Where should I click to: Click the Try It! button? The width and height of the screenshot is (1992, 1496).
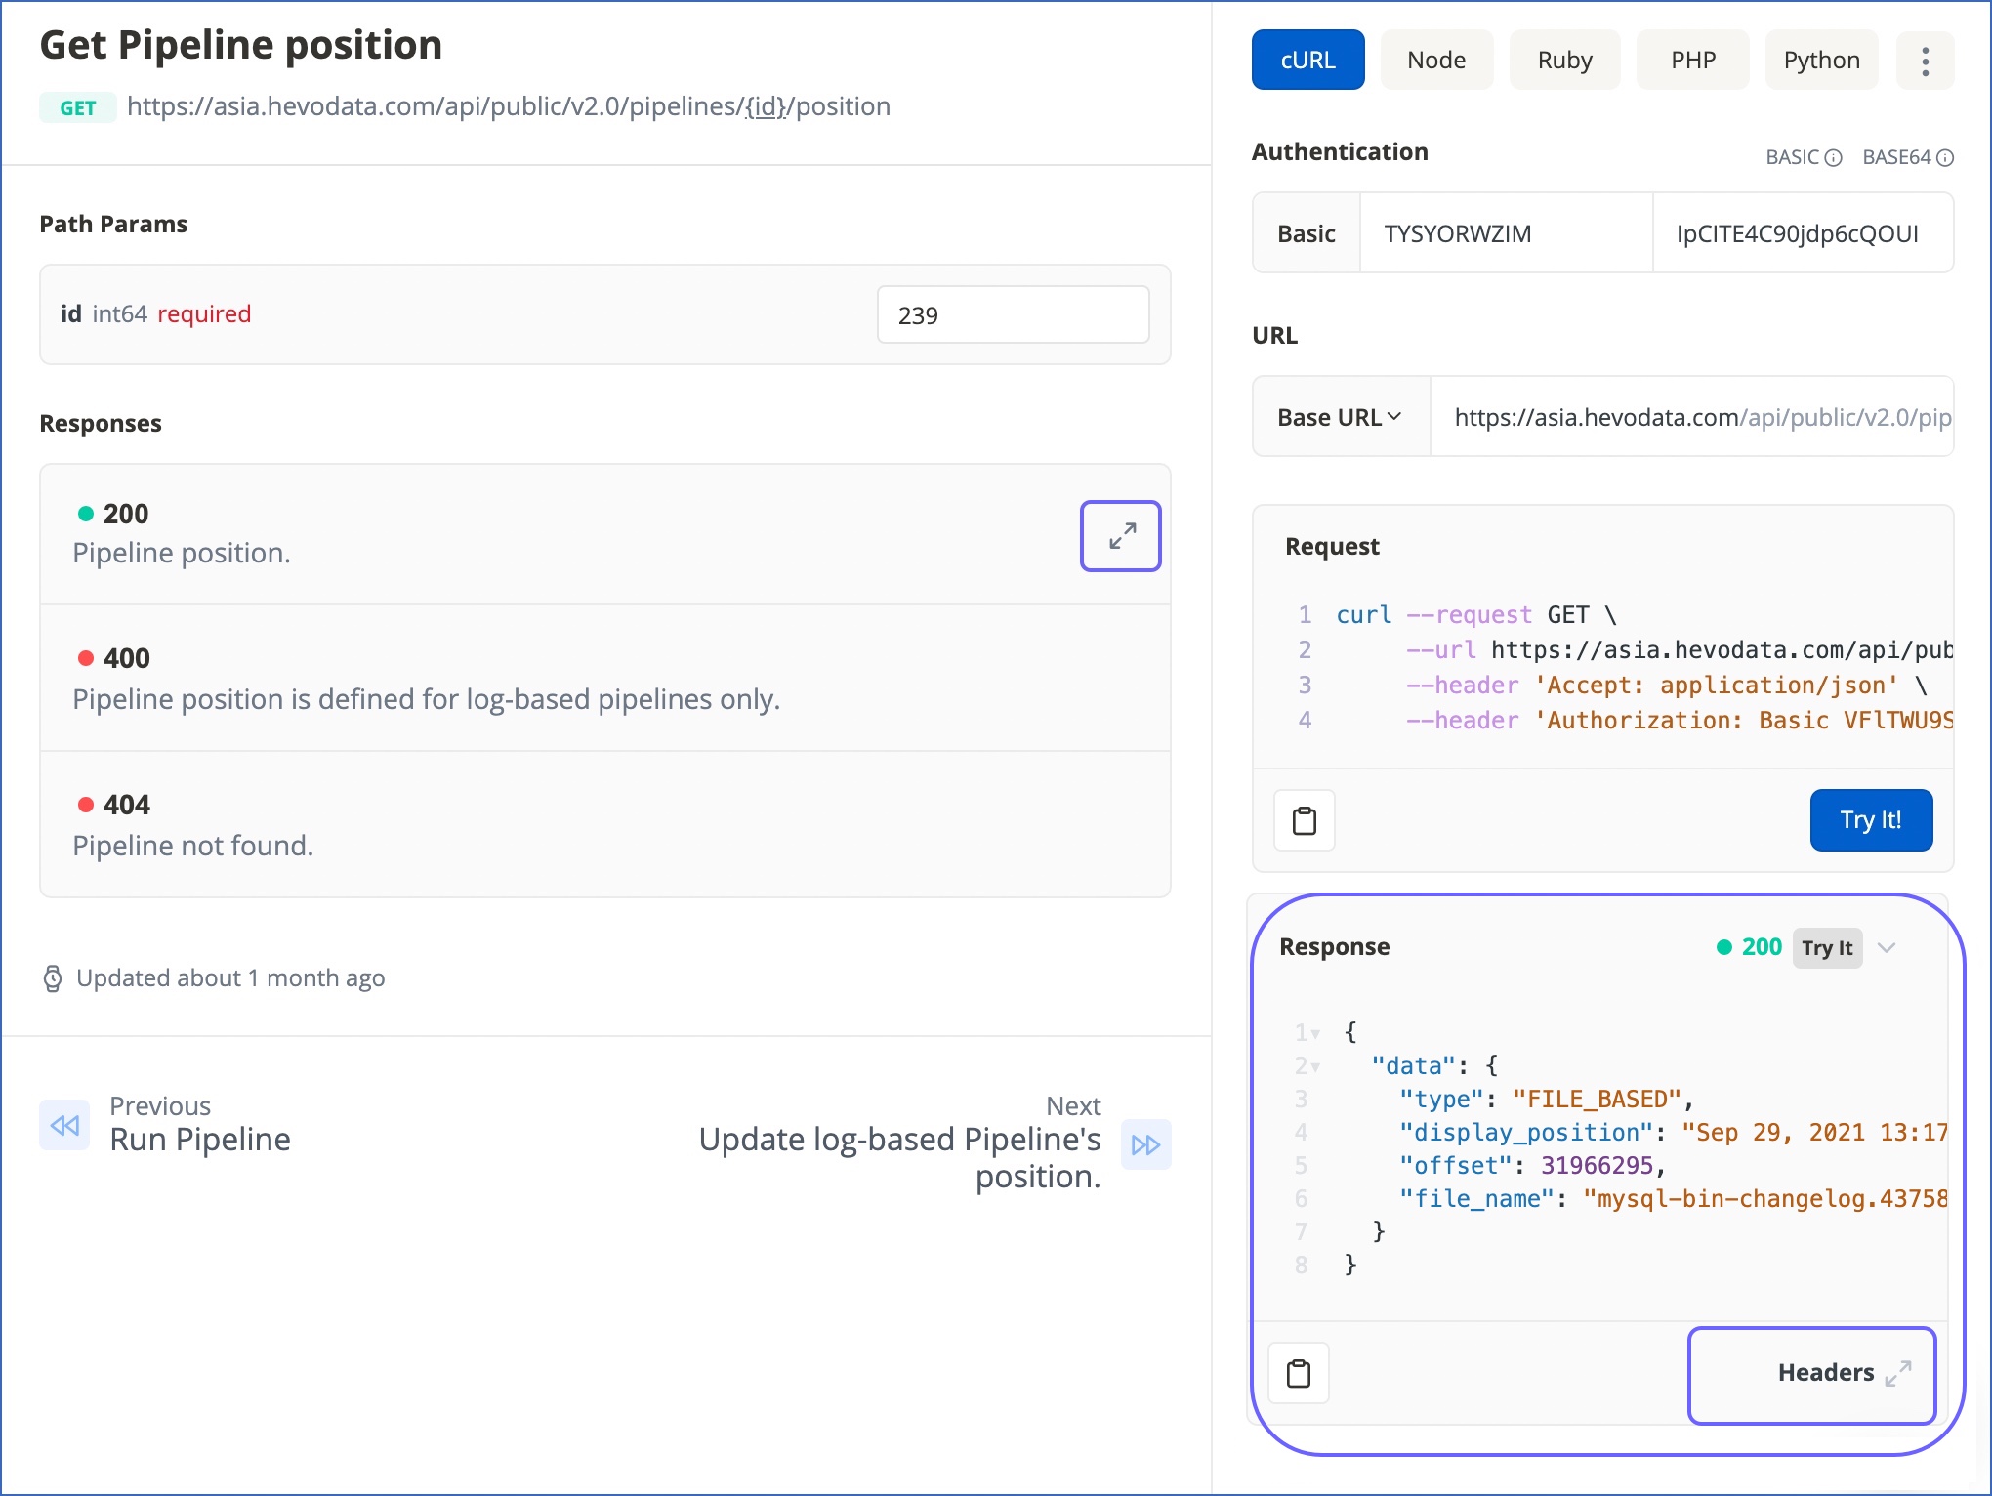click(x=1870, y=819)
